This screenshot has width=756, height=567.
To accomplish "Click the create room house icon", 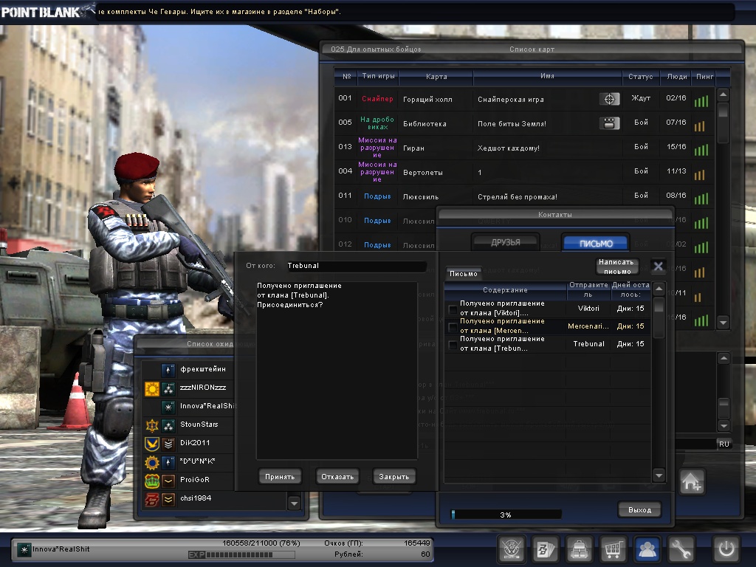I will tap(692, 482).
